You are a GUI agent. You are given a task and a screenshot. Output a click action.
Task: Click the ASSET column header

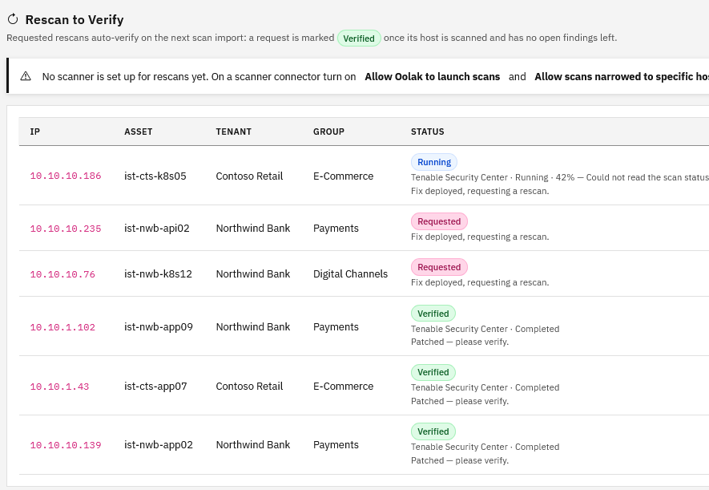pos(139,132)
